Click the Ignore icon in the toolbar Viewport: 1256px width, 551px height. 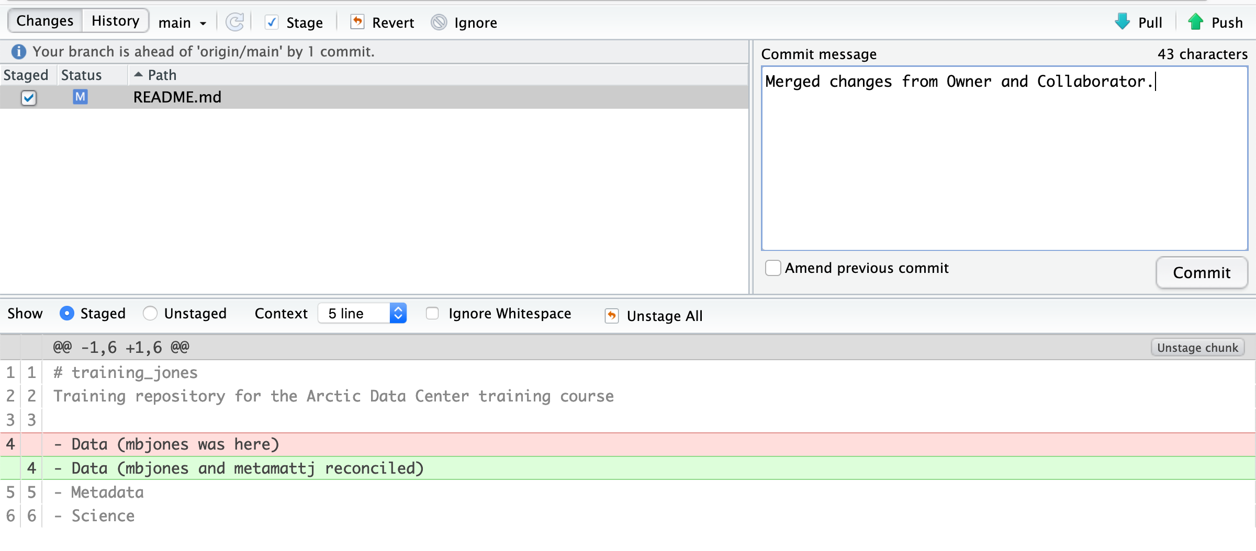click(439, 22)
